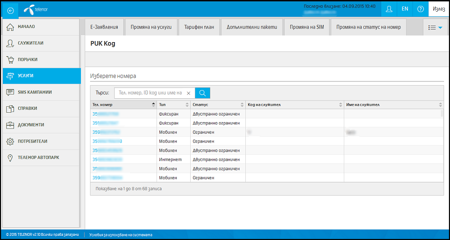
Task: Switch to Промяна на статус на номер tab
Action: 369,27
